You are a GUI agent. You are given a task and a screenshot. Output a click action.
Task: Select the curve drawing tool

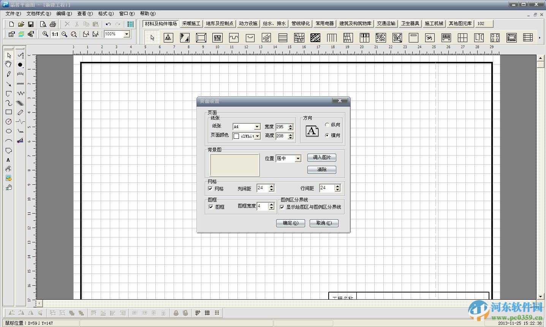tap(8, 103)
